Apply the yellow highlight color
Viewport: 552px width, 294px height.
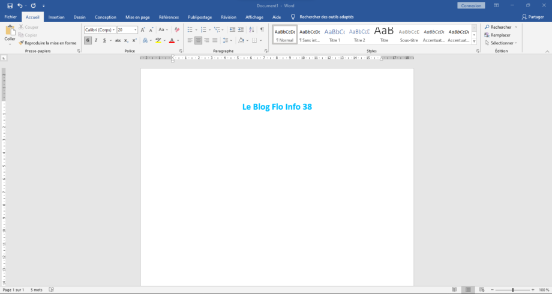158,40
